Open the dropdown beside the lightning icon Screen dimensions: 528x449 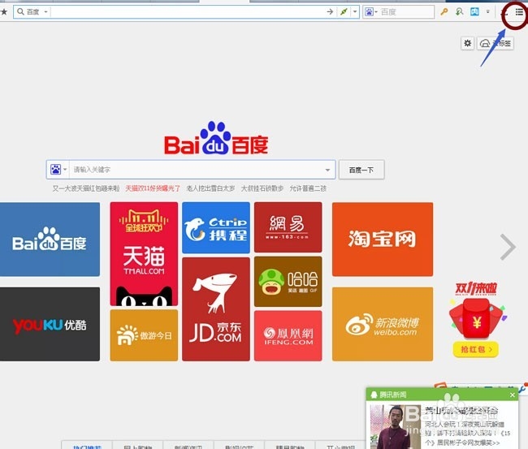(x=355, y=12)
